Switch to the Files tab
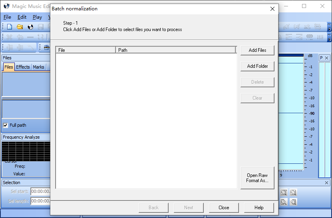 (9, 67)
